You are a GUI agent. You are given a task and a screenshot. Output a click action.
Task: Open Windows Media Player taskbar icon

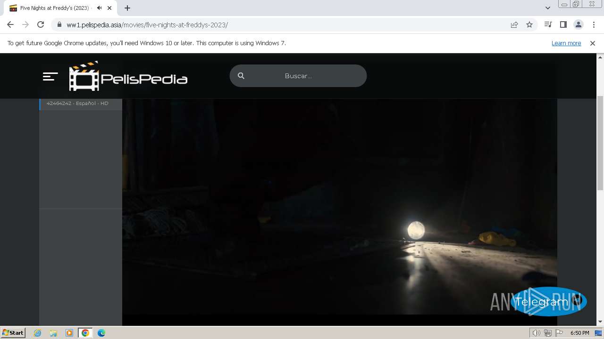(69, 333)
